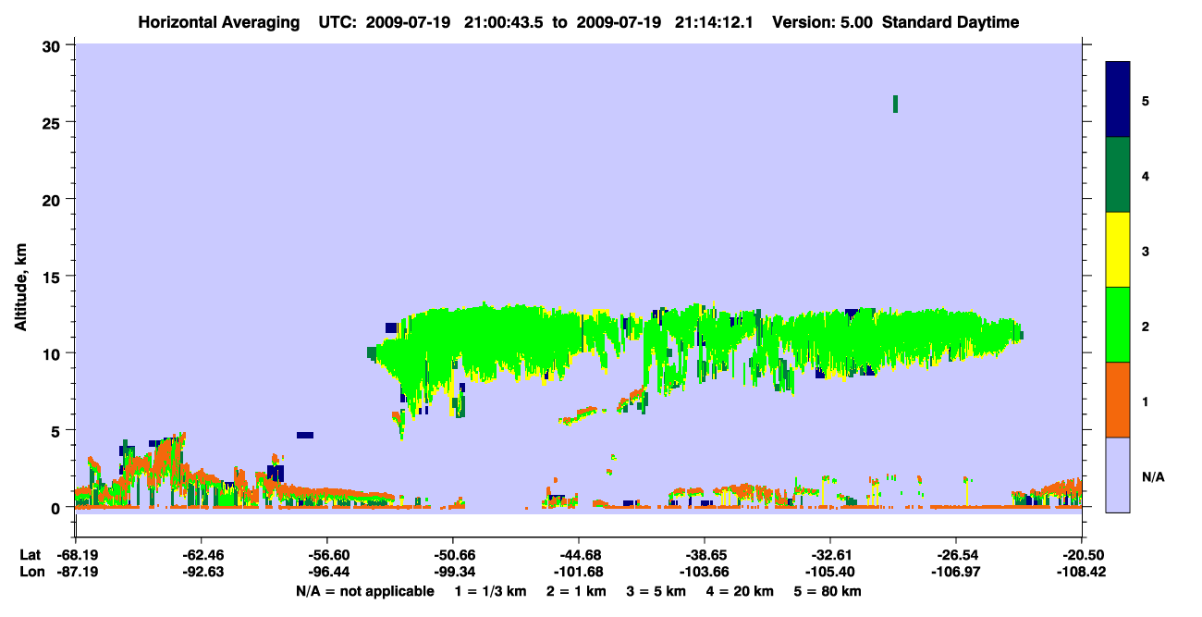Click the color bar label '5'
Viewport: 1202px width, 617px height.
point(1145,101)
